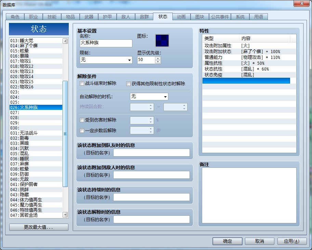Select state 032:剧毒
Viewport: 312px width, 250px height.
click(x=36, y=138)
